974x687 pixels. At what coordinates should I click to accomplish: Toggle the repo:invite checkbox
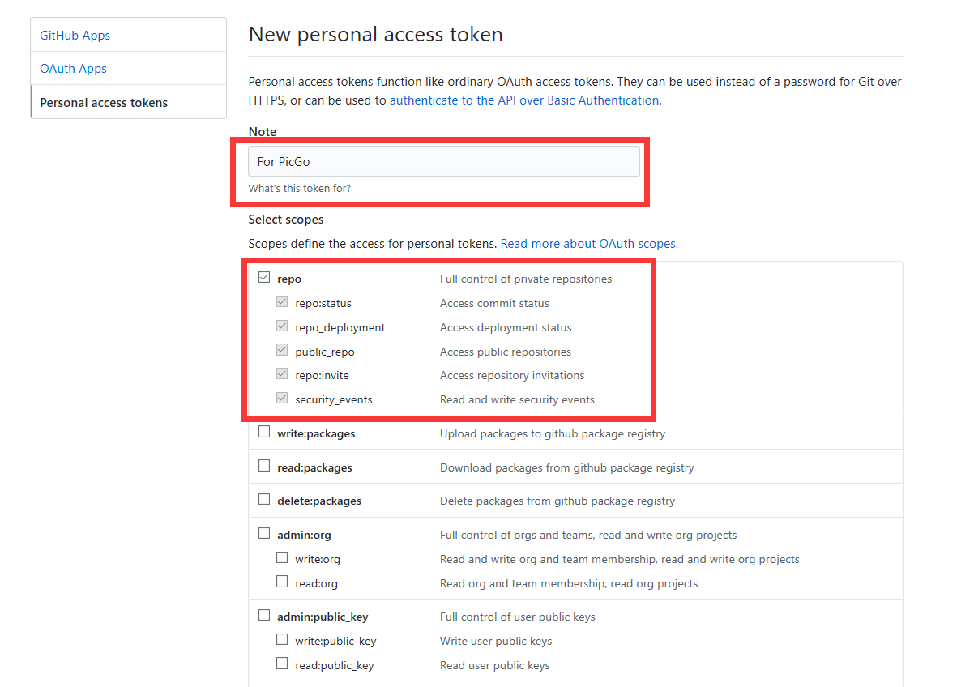coord(282,374)
